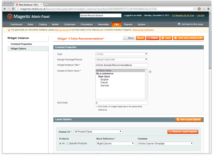Open the Block Reference dropdown
The height and width of the screenshot is (158, 213).
(x=115, y=144)
